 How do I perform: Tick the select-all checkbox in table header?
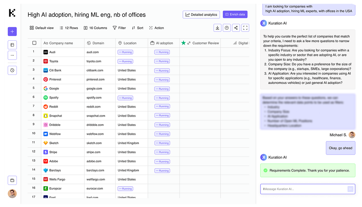(35, 43)
